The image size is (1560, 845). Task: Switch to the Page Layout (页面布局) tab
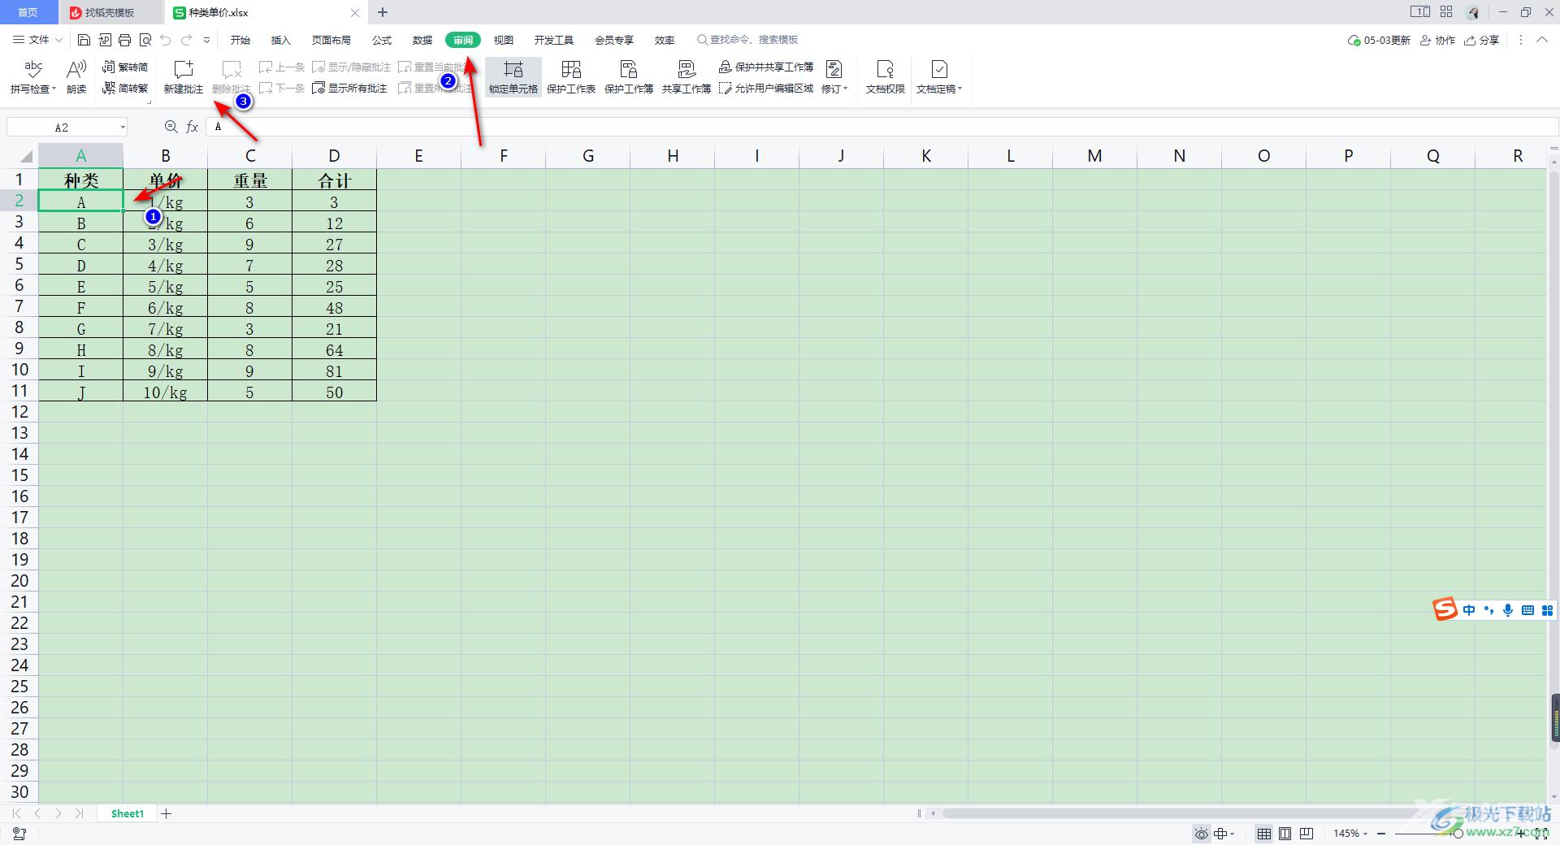coord(331,40)
